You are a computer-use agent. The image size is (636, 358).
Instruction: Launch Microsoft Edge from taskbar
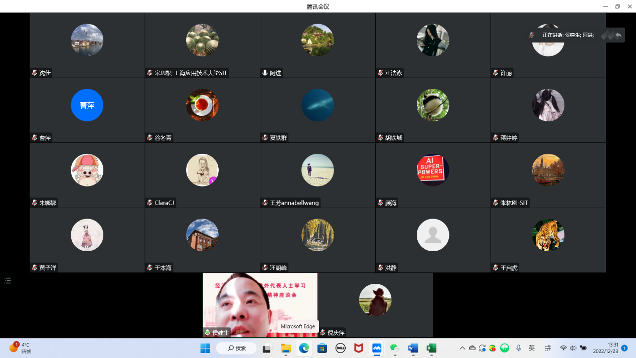303,348
